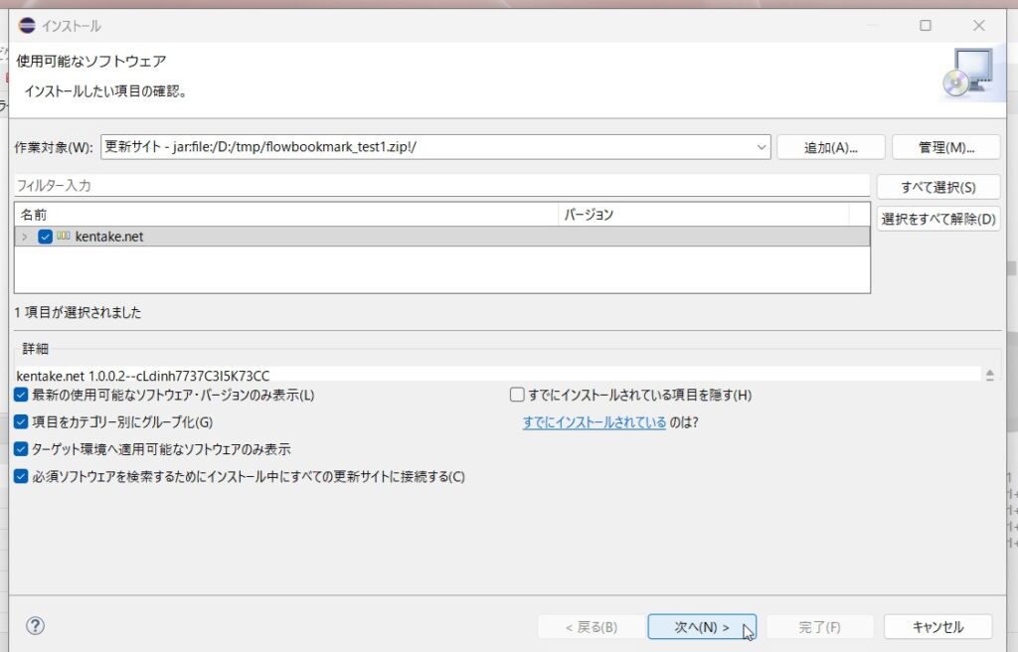Uncheck the kentake.net item checkbox
This screenshot has height=652, width=1018.
tap(45, 237)
